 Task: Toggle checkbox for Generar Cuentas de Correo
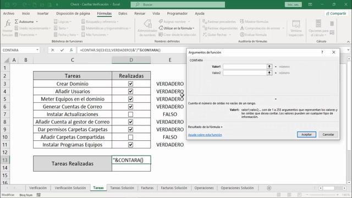[130, 107]
